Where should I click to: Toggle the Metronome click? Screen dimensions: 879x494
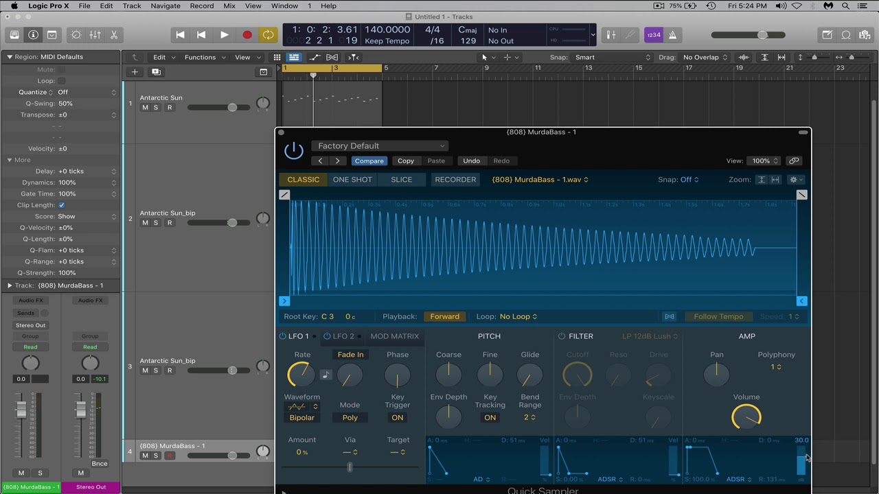(x=672, y=35)
